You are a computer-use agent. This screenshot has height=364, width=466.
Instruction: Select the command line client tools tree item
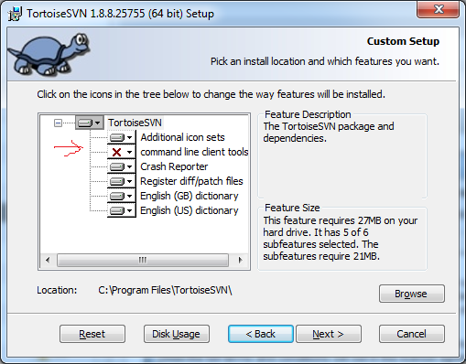(x=194, y=152)
